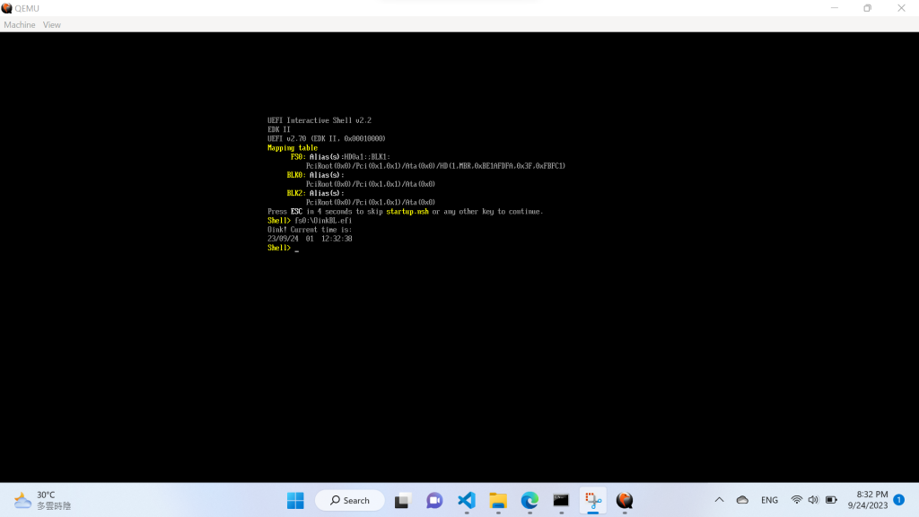
Task: Click the 'Oink! Current time is:' line
Action: pos(310,230)
